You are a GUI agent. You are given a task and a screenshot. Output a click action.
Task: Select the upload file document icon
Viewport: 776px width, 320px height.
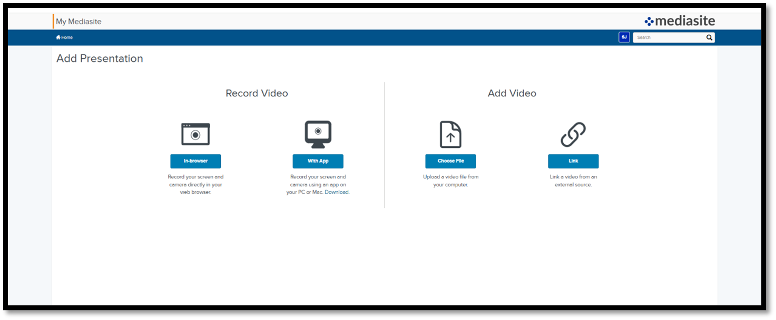pyautogui.click(x=450, y=134)
